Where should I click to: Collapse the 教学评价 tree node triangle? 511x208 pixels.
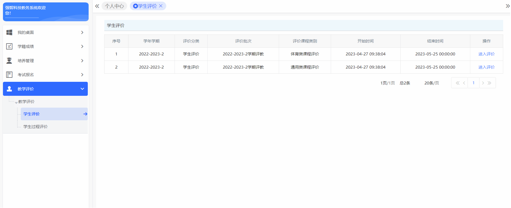(x=16, y=103)
